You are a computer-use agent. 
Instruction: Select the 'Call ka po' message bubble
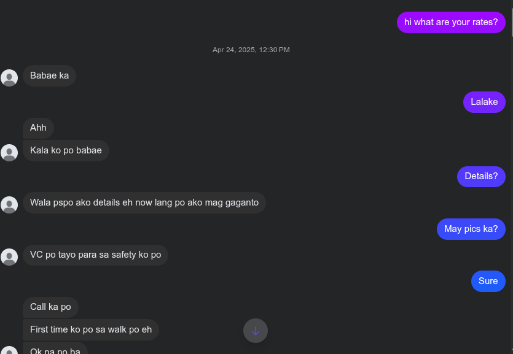tap(50, 307)
